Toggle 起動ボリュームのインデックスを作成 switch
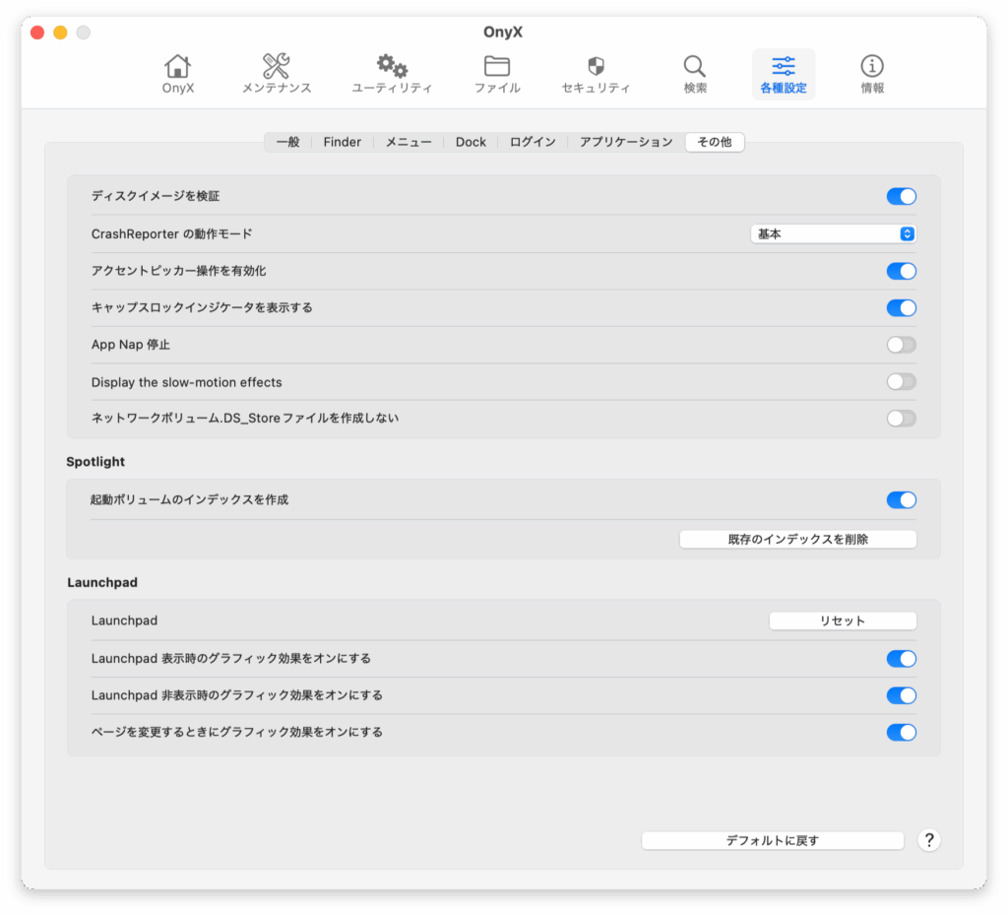 click(x=901, y=500)
